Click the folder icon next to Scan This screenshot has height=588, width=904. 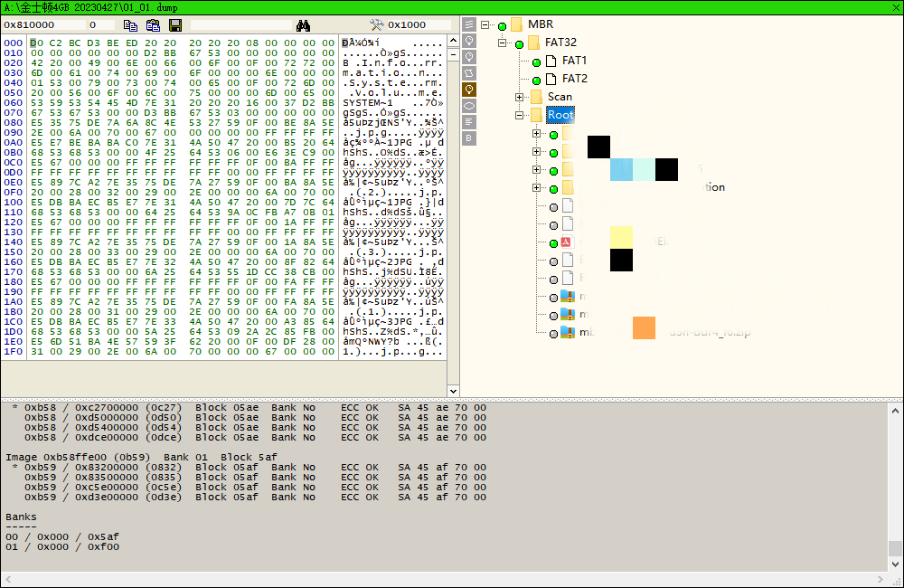tap(536, 97)
